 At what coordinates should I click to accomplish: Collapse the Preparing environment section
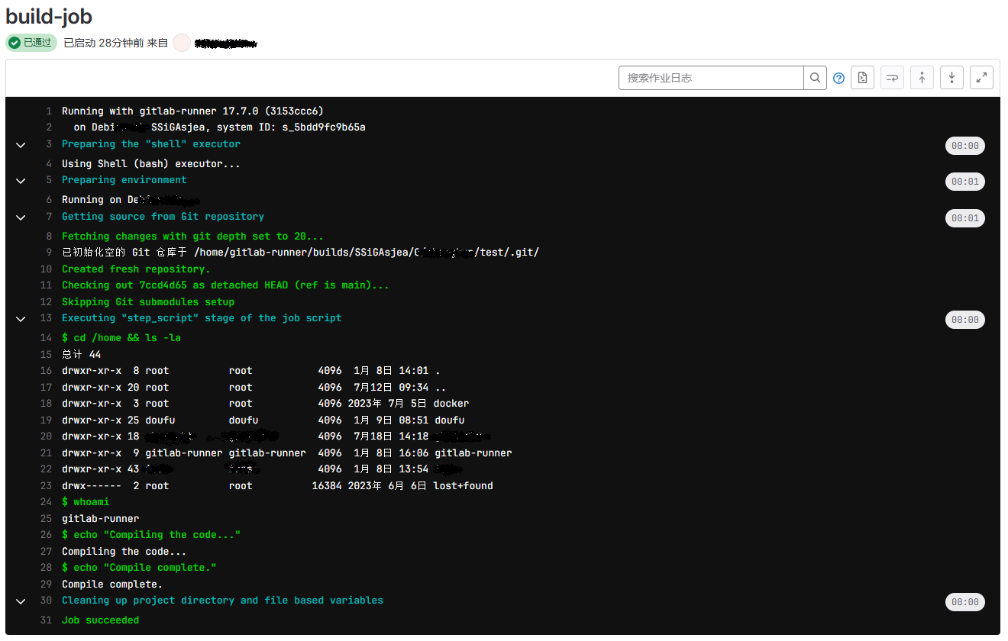(x=21, y=181)
